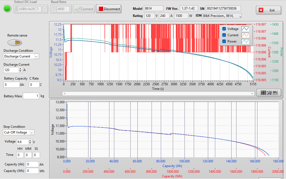
Task: Click the time graph horizontal scrollbar
Action: pyautogui.click(x=158, y=93)
